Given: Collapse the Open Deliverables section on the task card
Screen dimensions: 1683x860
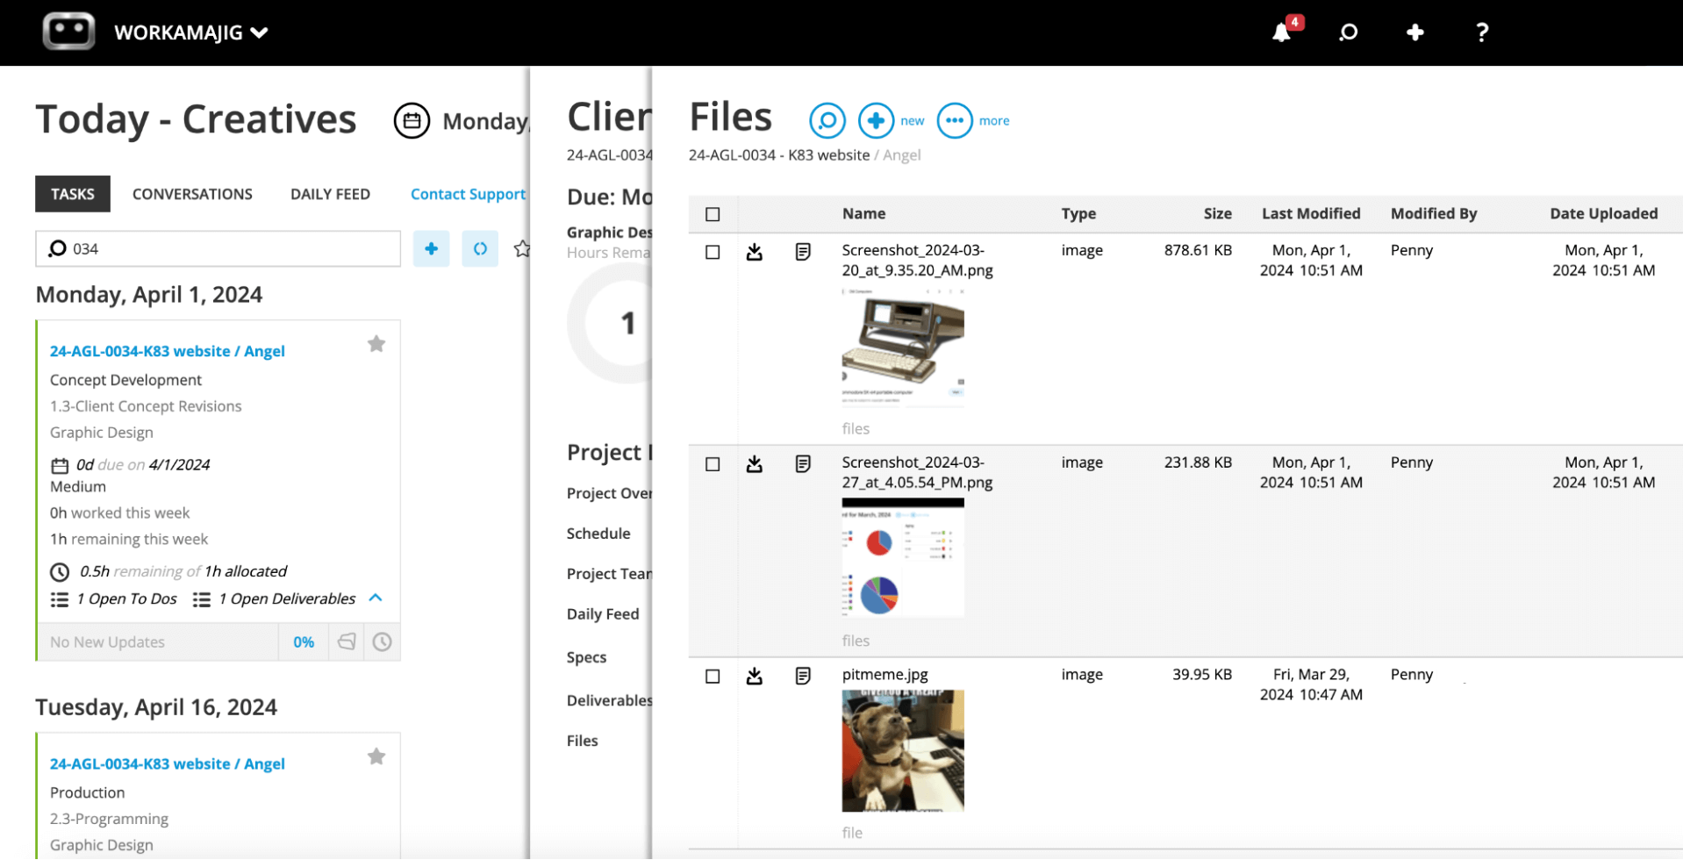Looking at the screenshot, I should 376,598.
